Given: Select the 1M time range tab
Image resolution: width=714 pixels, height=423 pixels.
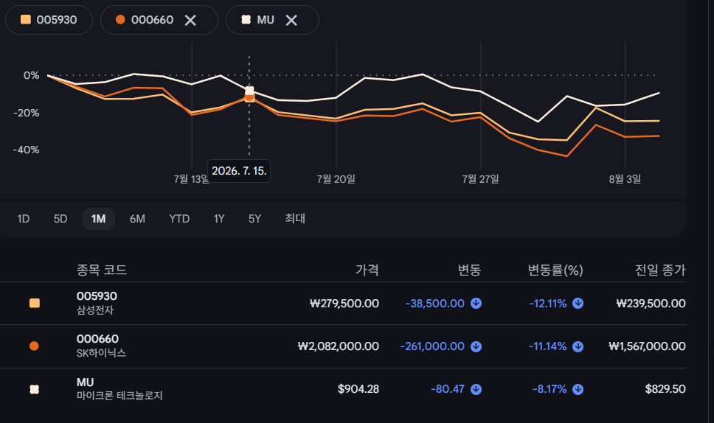Looking at the screenshot, I should (98, 219).
